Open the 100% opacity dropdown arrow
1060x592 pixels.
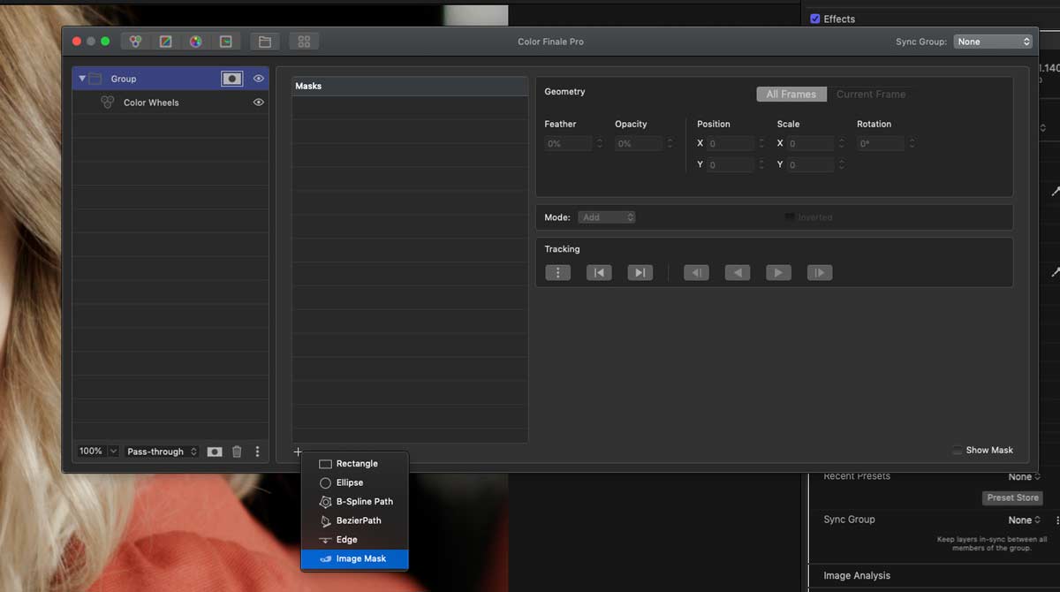114,452
